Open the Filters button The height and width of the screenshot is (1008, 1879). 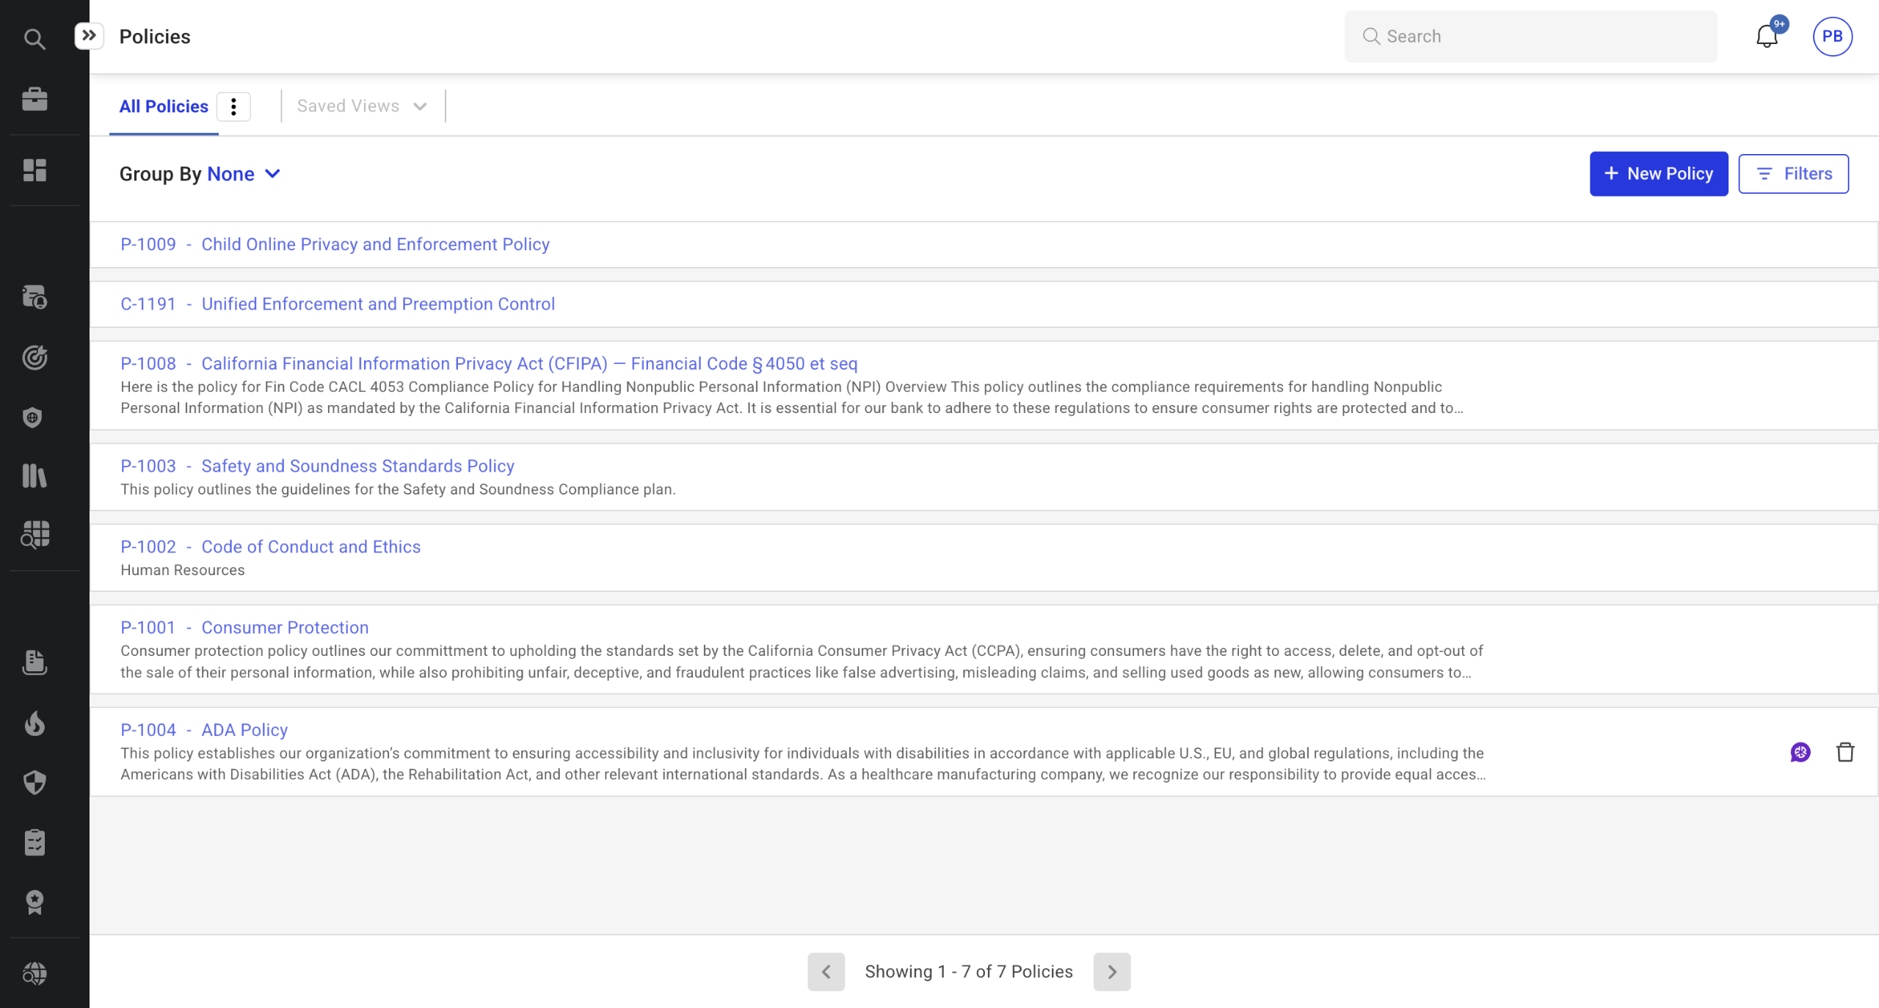pos(1793,174)
